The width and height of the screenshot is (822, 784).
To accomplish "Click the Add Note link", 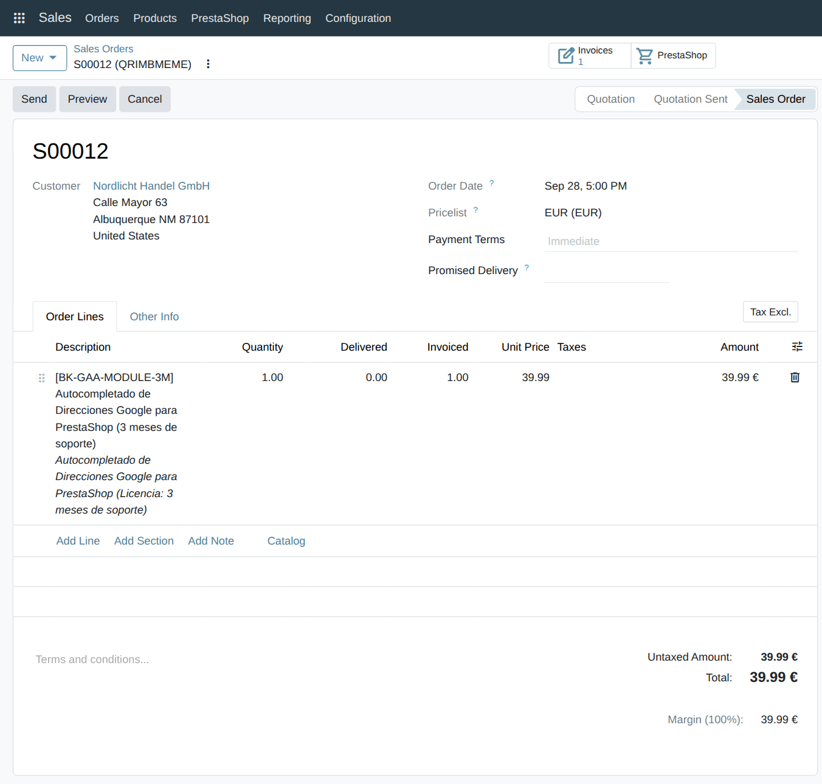I will click(211, 541).
